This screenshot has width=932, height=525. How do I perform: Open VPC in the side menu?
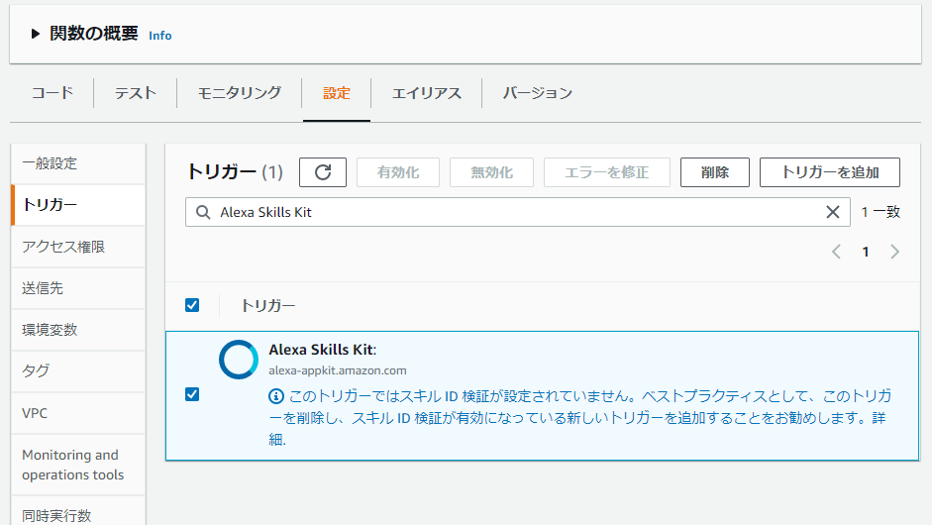[x=78, y=413]
